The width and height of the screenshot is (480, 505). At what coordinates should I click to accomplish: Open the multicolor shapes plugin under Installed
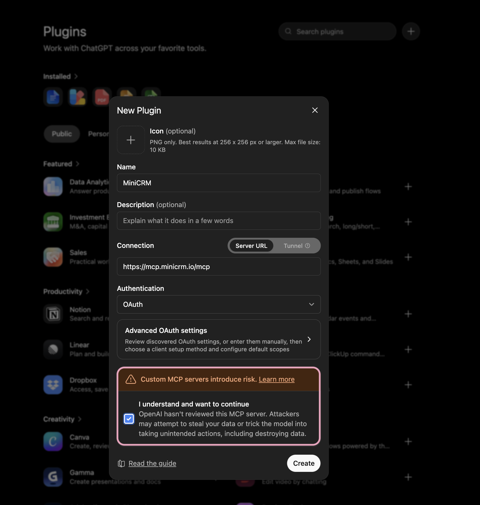(x=78, y=97)
